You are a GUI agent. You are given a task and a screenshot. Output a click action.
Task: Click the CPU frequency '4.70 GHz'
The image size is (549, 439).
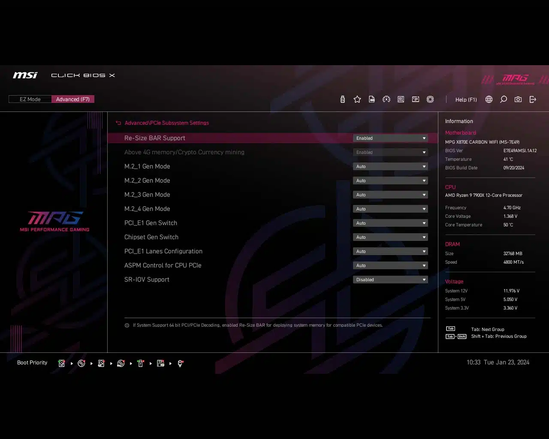click(512, 207)
